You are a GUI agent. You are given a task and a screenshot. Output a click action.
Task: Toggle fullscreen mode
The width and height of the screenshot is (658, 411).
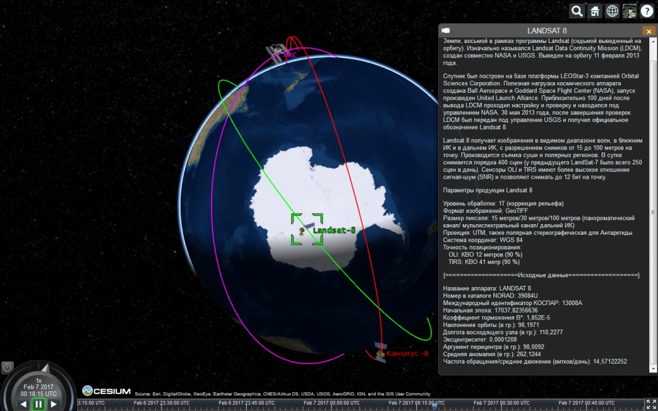(651, 405)
